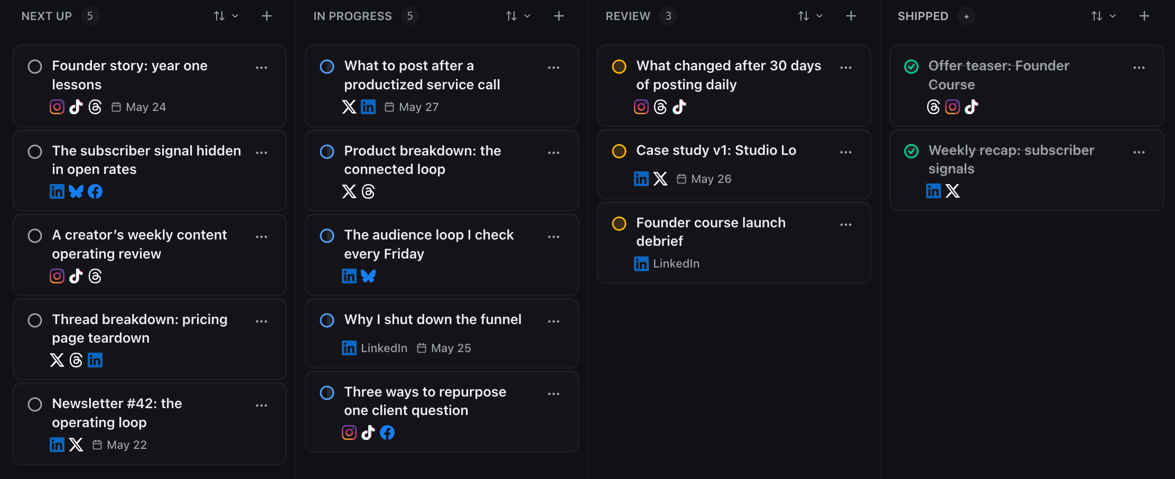Click TikTok icon on 'Three ways to repurpose' card
The image size is (1175, 479).
tap(368, 432)
